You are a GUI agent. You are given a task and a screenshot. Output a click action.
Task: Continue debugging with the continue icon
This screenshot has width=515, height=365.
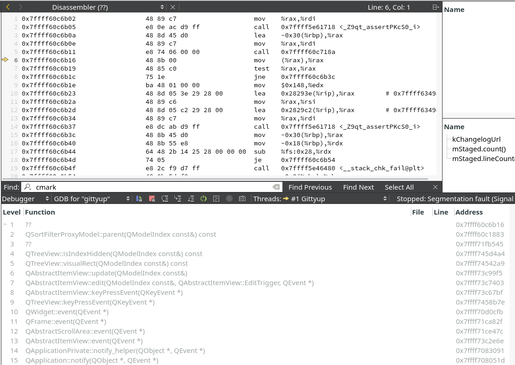(x=139, y=198)
